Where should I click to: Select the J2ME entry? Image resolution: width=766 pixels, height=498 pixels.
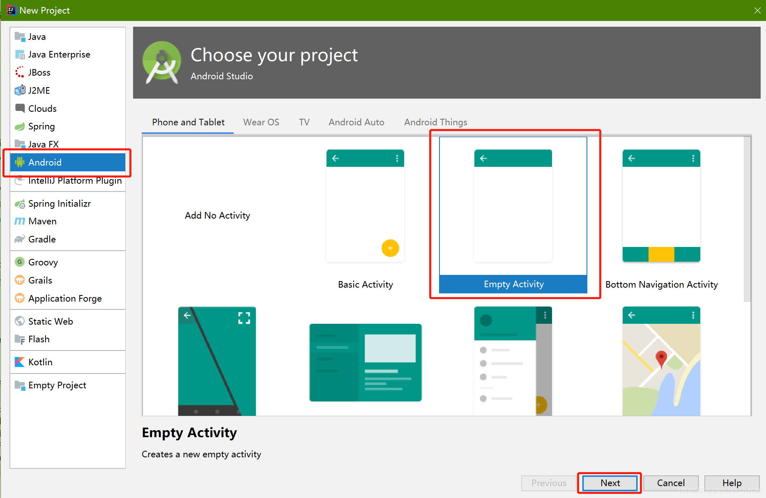68,90
